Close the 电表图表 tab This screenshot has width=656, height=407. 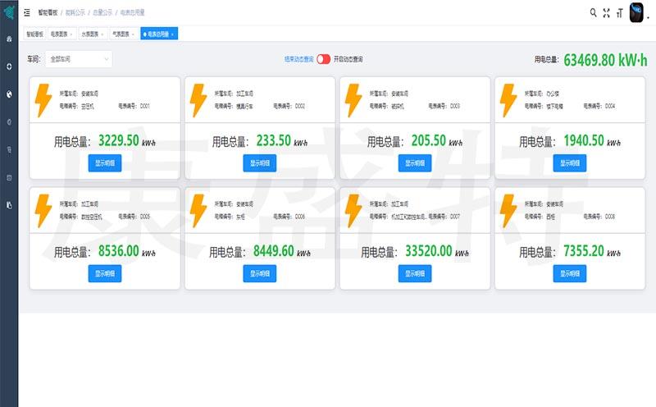tap(71, 34)
